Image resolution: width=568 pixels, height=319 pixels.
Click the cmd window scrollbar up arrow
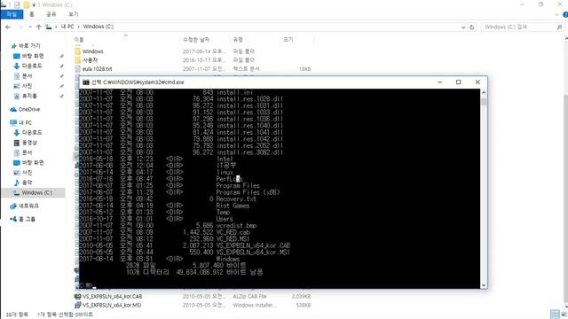(x=484, y=92)
